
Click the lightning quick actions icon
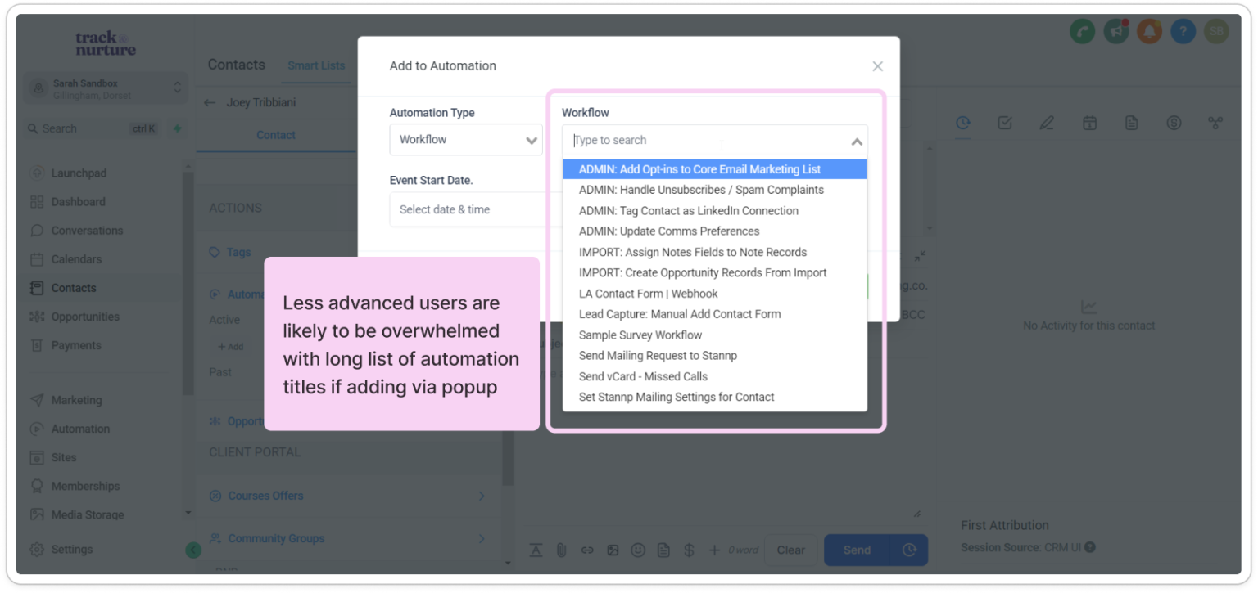click(x=177, y=128)
